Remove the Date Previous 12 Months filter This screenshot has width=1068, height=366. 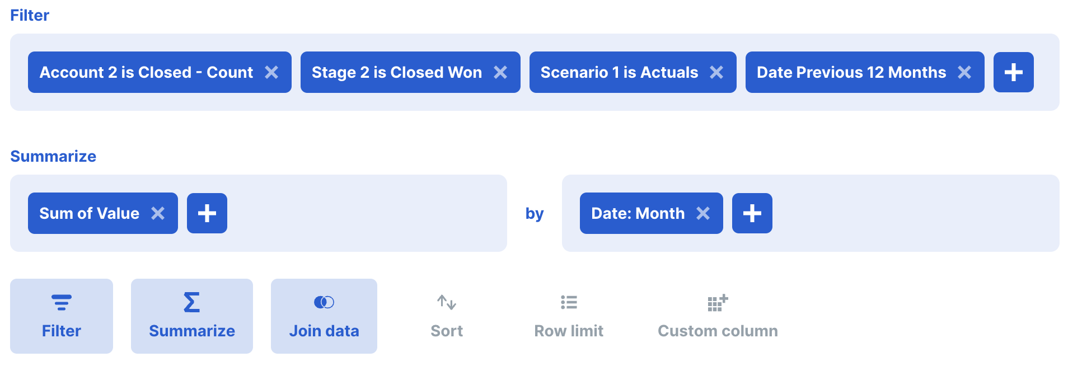click(x=964, y=72)
